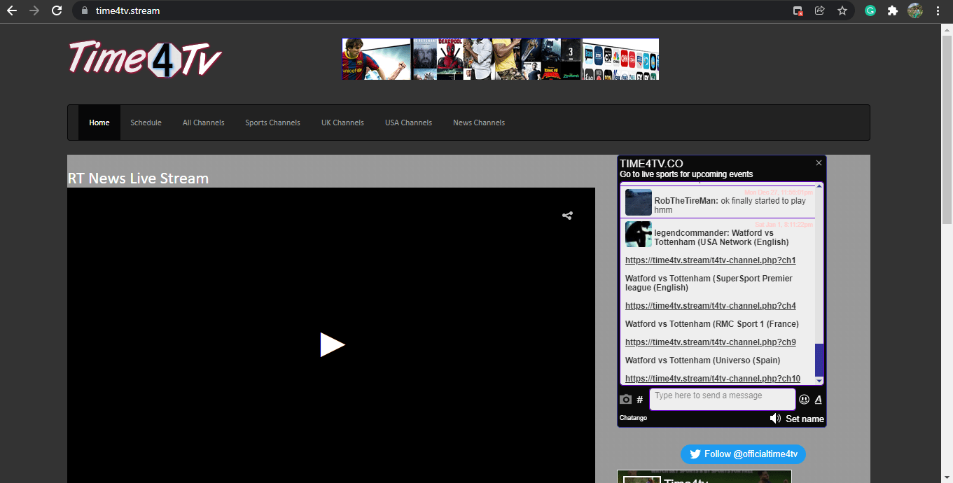
Task: Play the RT News live stream video
Action: [332, 344]
